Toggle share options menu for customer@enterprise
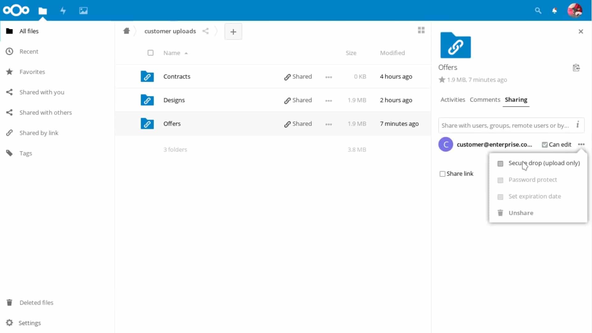 [x=581, y=144]
